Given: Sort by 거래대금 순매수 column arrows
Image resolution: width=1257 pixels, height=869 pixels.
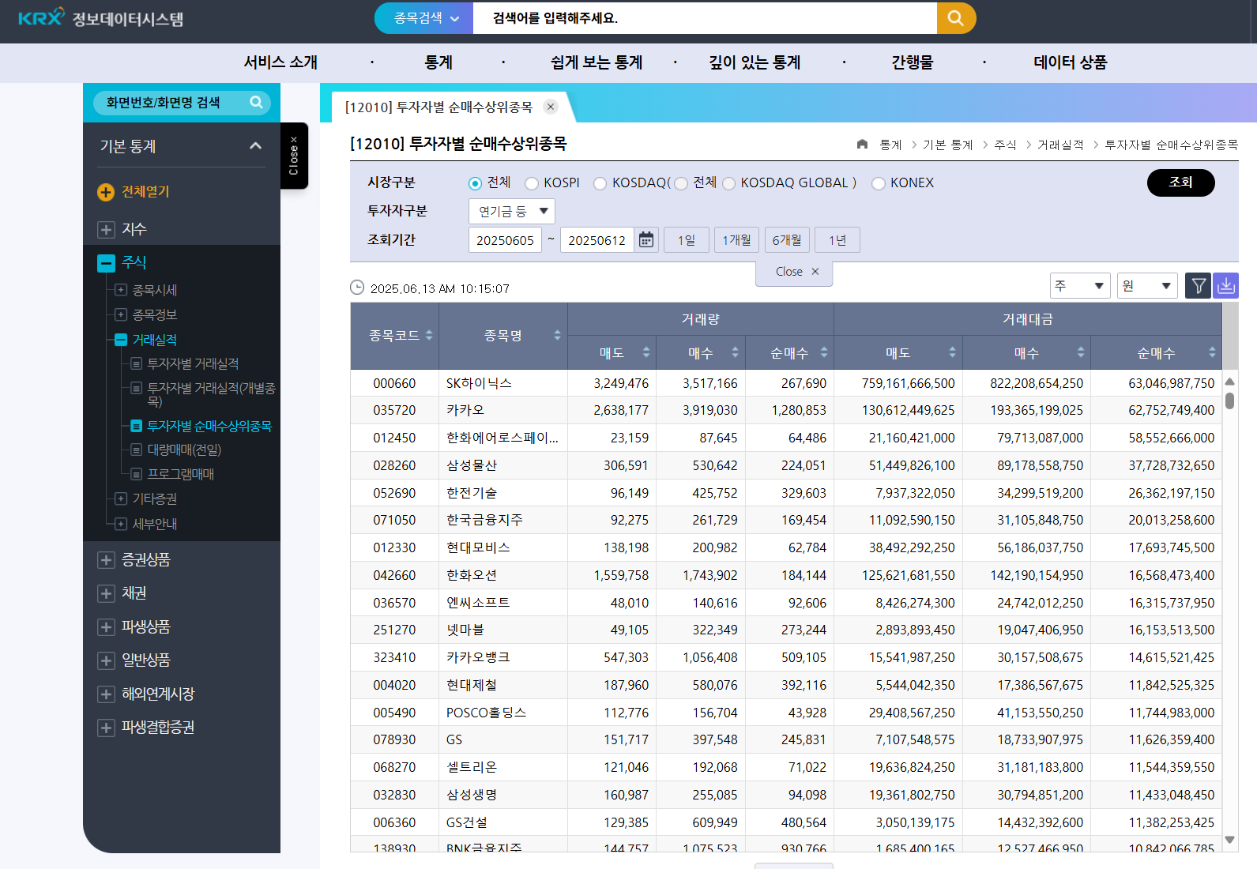Looking at the screenshot, I should coord(1212,352).
